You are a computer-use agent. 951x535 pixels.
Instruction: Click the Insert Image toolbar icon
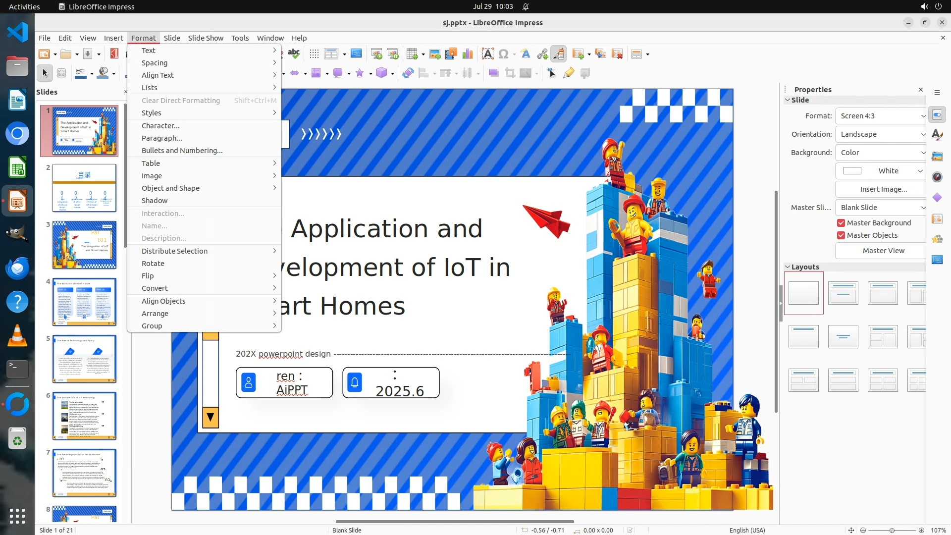point(434,54)
